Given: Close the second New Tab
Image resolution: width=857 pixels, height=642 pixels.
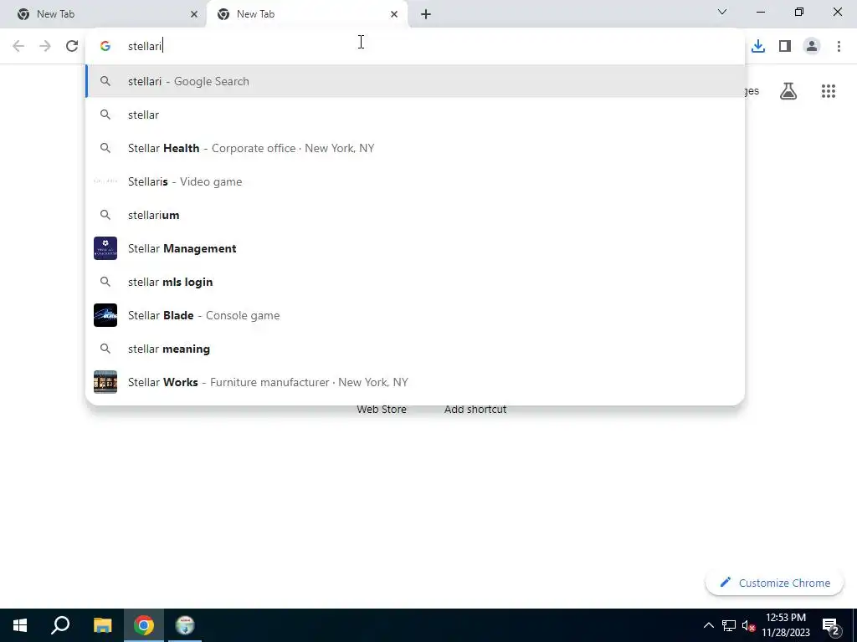Looking at the screenshot, I should [x=394, y=14].
